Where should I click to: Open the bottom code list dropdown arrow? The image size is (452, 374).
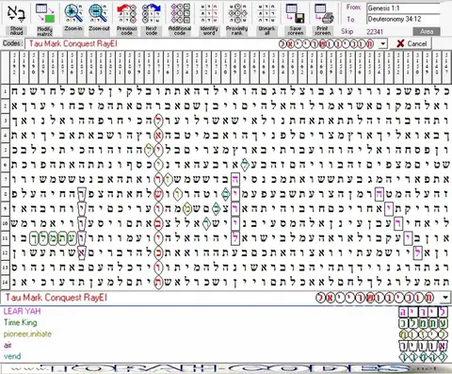[445, 297]
